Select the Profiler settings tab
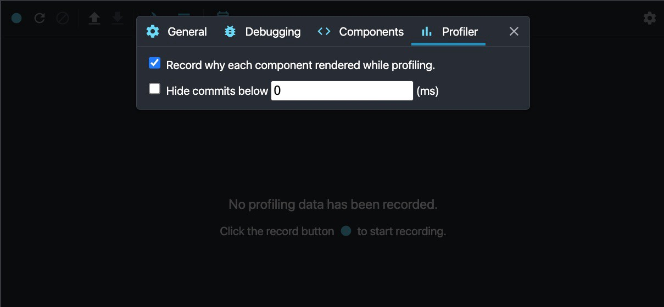664x307 pixels. pyautogui.click(x=449, y=32)
